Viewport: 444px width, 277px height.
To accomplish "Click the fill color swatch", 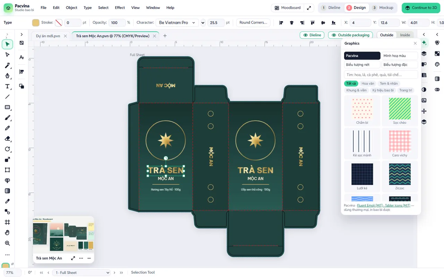I will click(x=36, y=23).
